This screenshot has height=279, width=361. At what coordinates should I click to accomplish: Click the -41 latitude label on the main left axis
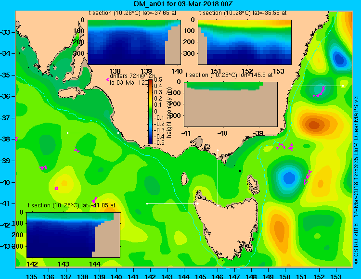click(x=5, y=203)
